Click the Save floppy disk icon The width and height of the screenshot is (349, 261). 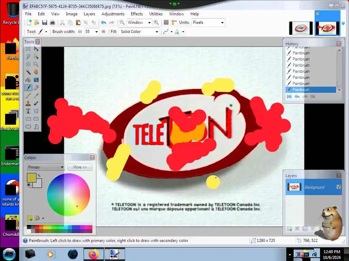click(x=45, y=22)
